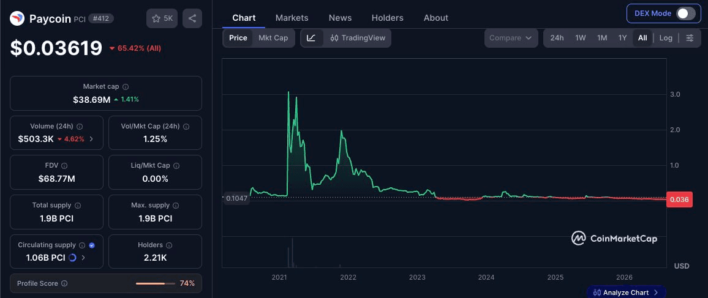Open the share icon button
This screenshot has width=708, height=298.
(192, 18)
